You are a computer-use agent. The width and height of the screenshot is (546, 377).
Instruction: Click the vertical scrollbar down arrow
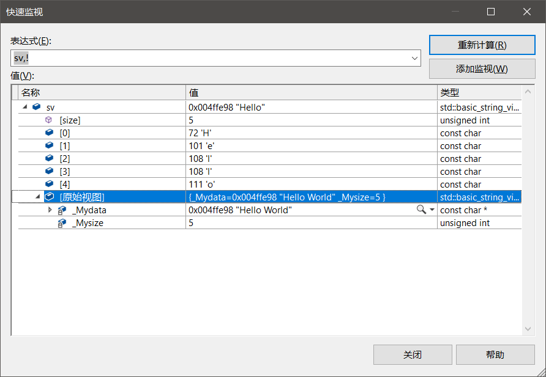pos(528,329)
